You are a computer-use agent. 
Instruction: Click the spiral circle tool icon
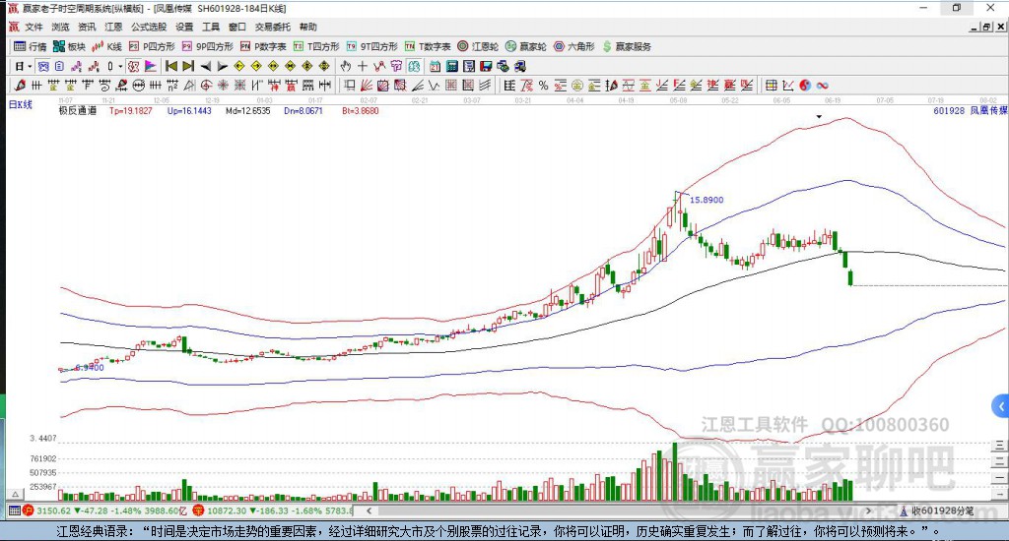pos(206,86)
